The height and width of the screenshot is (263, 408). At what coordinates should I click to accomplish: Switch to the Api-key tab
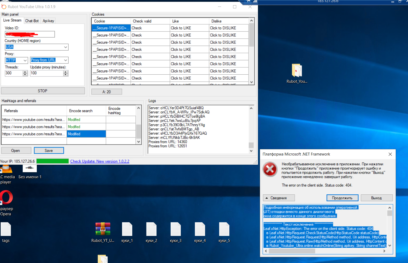[48, 21]
